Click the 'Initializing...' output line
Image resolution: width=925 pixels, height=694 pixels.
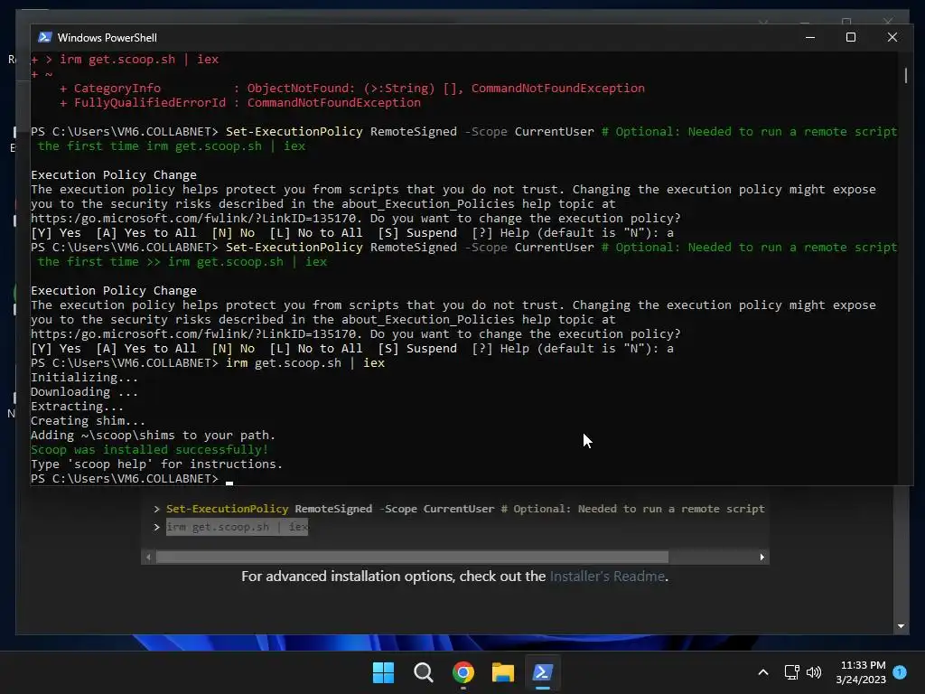pos(84,377)
